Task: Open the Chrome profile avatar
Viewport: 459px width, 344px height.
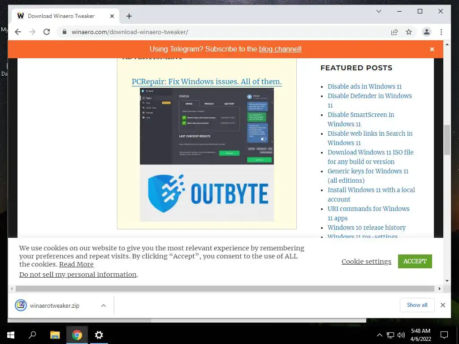Action: [x=427, y=32]
